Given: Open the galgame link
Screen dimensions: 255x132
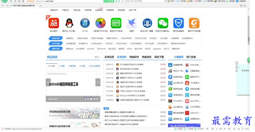Looking at the screenshot, I should pyautogui.click(x=157, y=49).
